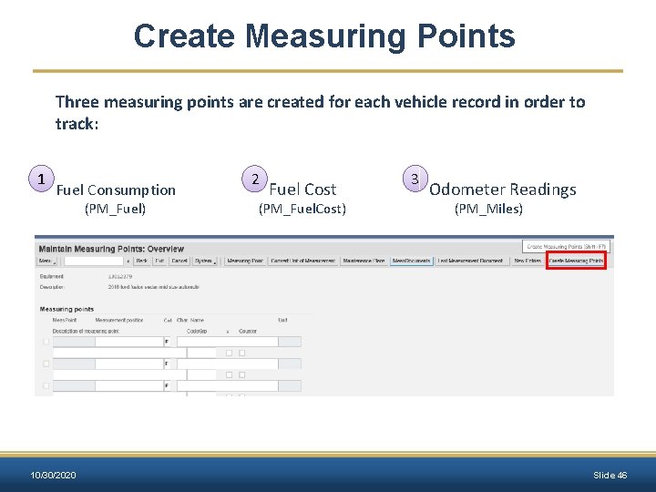Open the System dropdown menu

(x=205, y=261)
